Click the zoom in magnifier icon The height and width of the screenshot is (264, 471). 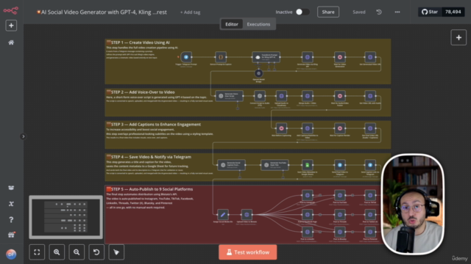pyautogui.click(x=57, y=252)
